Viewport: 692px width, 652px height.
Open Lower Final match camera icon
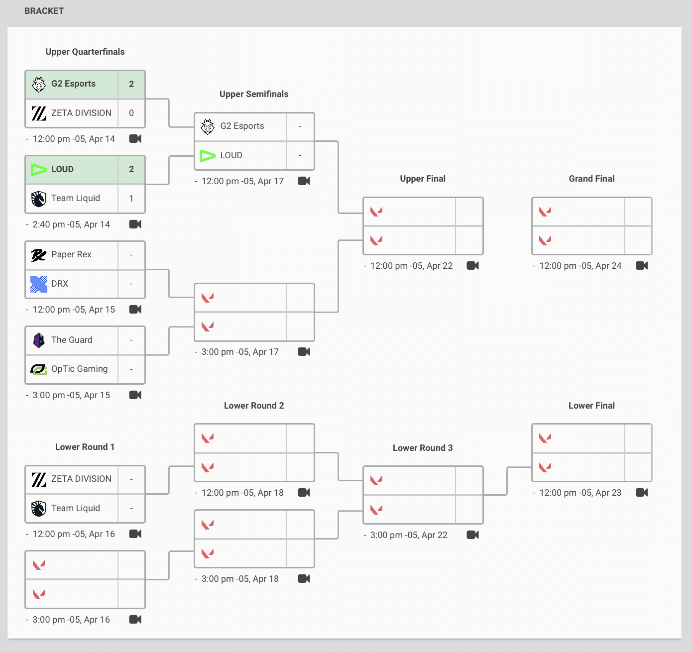tap(642, 493)
